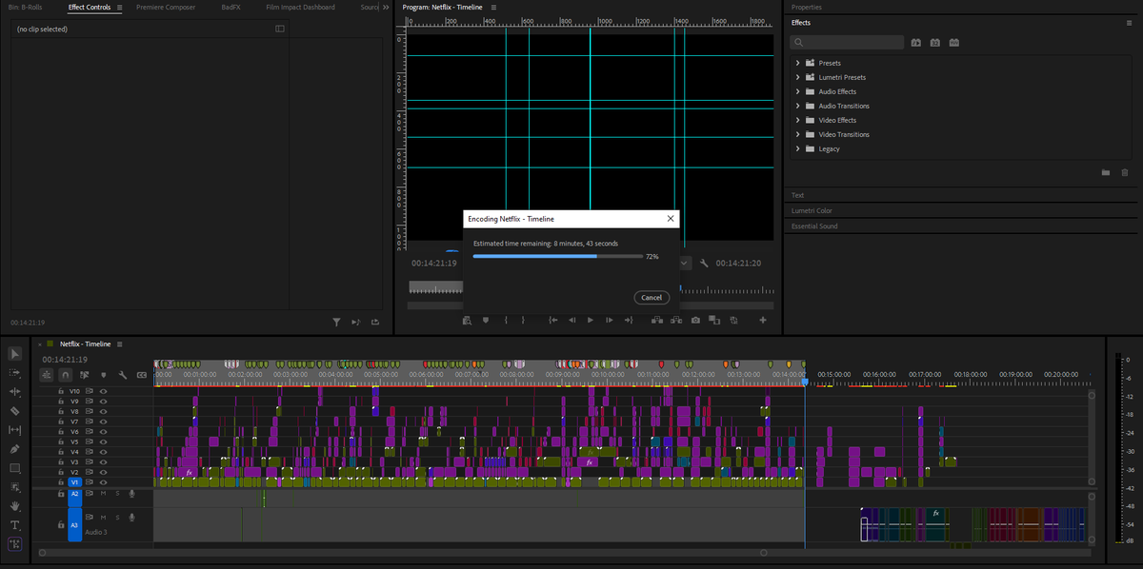
Task: Expand the Audio Transitions folder
Action: tap(797, 106)
